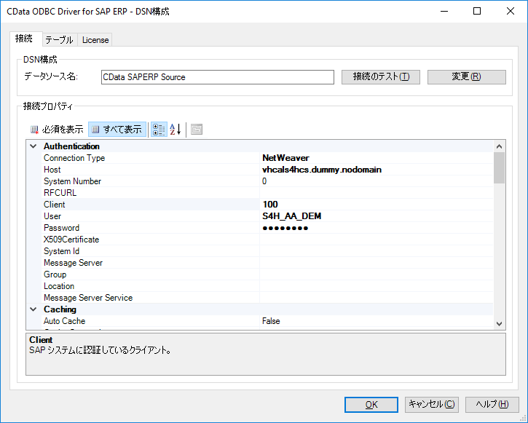
Task: Confirm with the OK button
Action: [371, 405]
